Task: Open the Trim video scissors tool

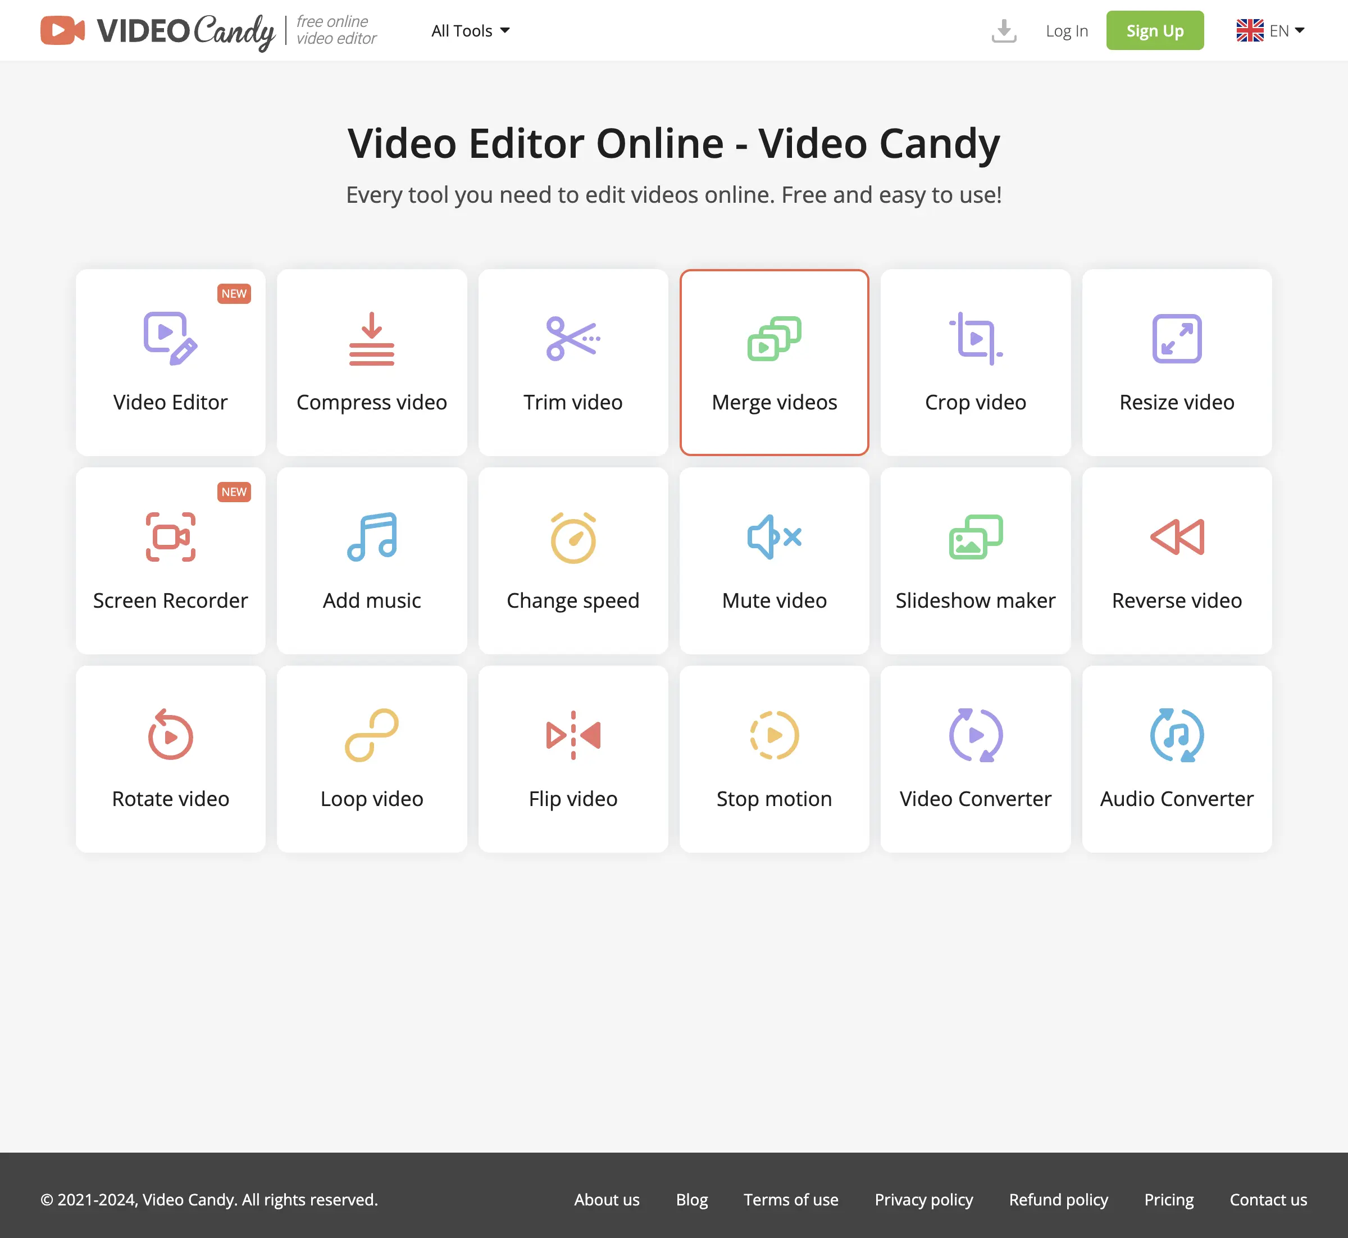Action: coord(573,362)
